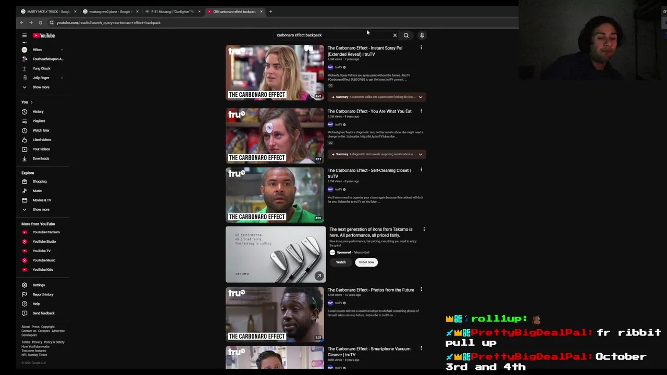Click the search magnifier button
667x375 pixels.
[406, 35]
